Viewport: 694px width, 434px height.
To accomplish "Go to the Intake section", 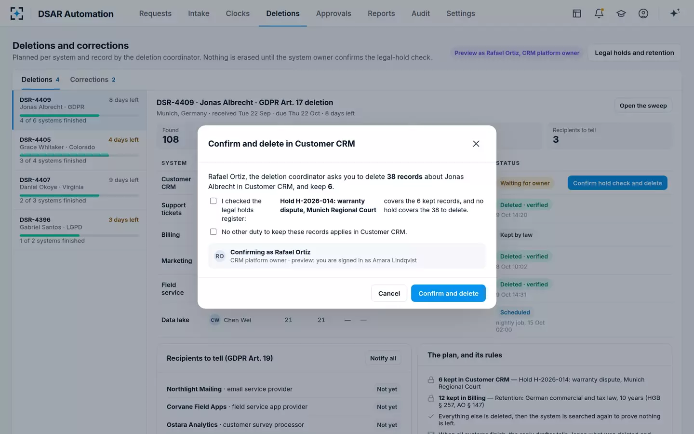I will click(x=199, y=14).
